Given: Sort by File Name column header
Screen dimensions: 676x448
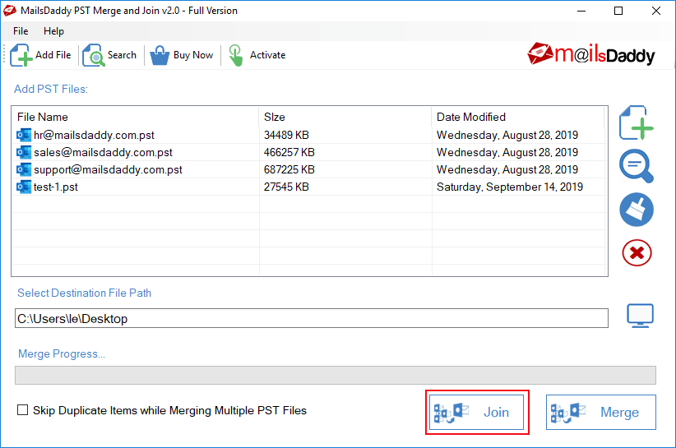Looking at the screenshot, I should (136, 118).
